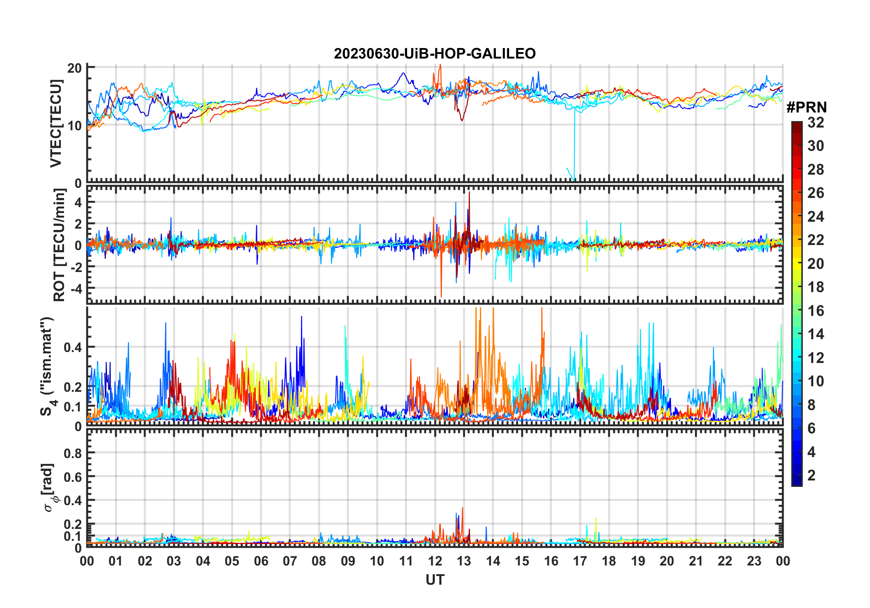Click x-axis hour tick label 01
The width and height of the screenshot is (870, 608).
(116, 561)
